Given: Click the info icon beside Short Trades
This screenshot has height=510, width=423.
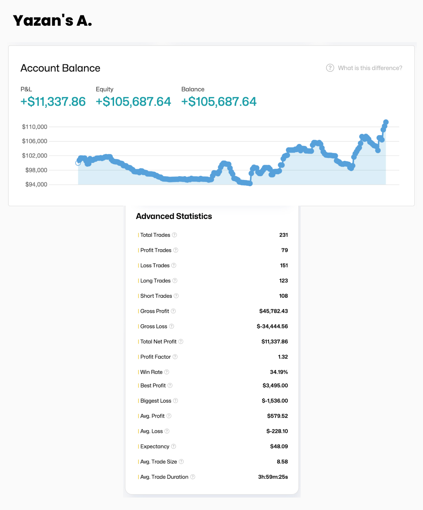Looking at the screenshot, I should click(x=176, y=296).
